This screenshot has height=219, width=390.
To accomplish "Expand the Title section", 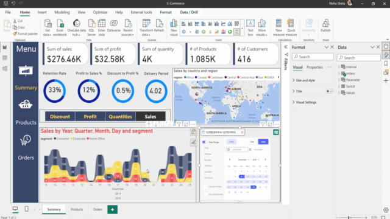I will click(x=294, y=91).
